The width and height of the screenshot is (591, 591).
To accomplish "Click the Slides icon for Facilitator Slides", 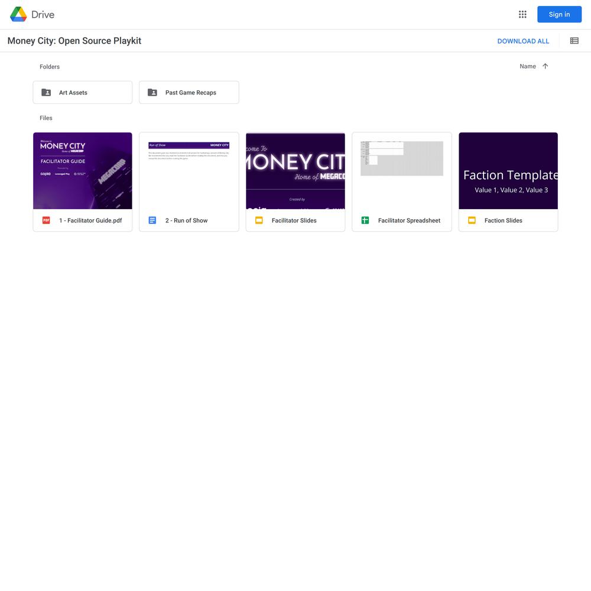I will click(x=259, y=220).
